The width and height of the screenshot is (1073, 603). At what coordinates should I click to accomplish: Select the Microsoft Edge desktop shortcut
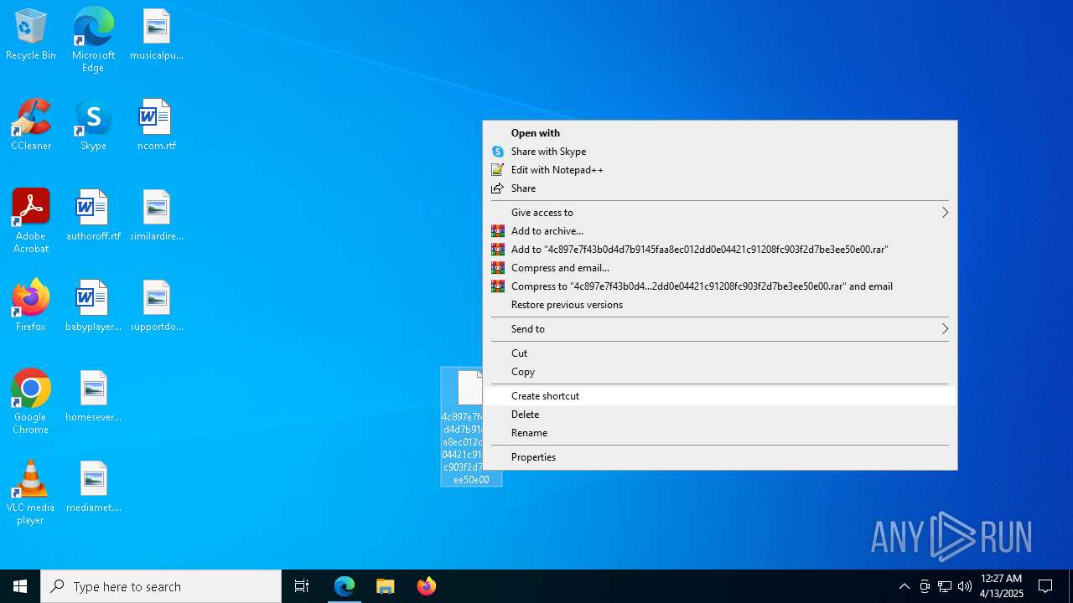(93, 40)
